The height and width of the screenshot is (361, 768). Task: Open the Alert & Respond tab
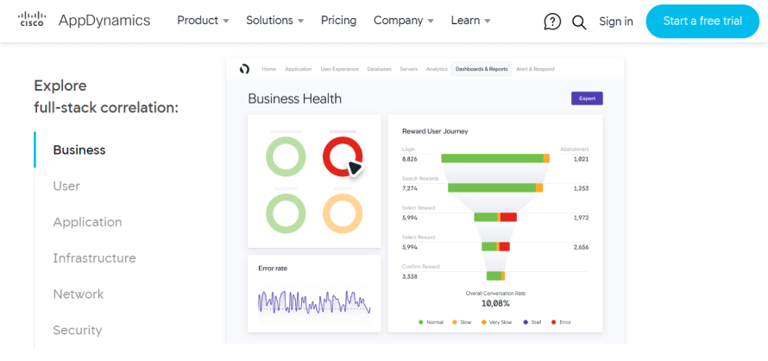535,69
